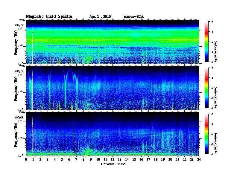Click the dD/dt panel color scale bar
The width and height of the screenshot is (237, 183).
tap(206, 88)
